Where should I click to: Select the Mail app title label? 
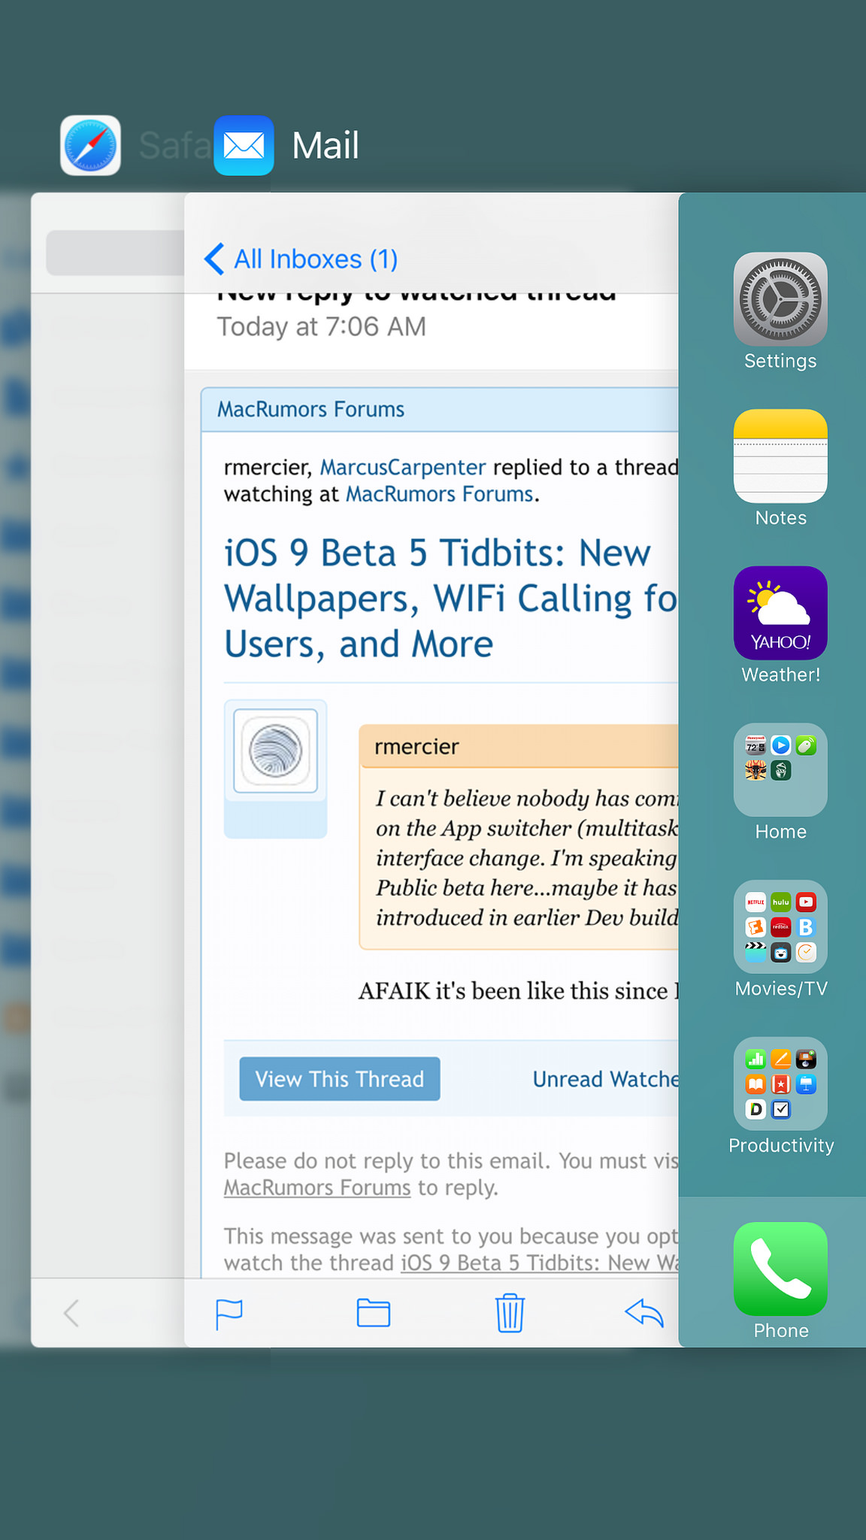pyautogui.click(x=326, y=145)
